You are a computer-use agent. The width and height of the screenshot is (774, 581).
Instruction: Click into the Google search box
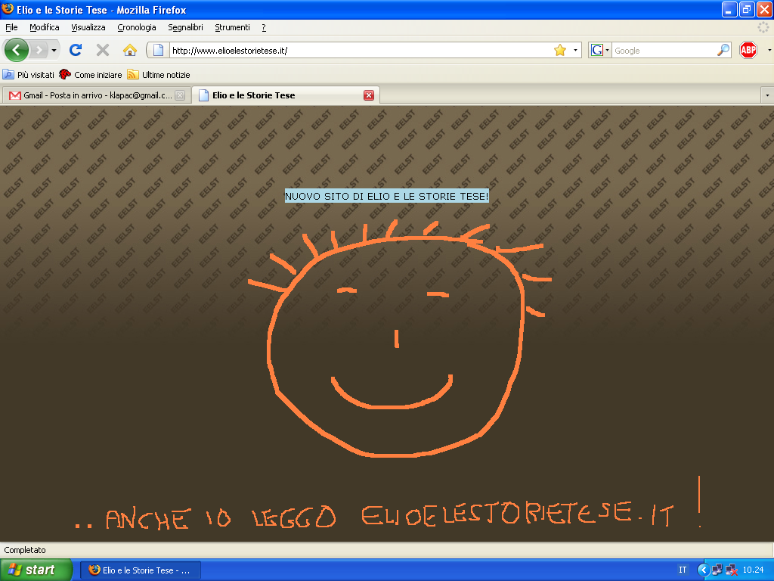(x=664, y=51)
